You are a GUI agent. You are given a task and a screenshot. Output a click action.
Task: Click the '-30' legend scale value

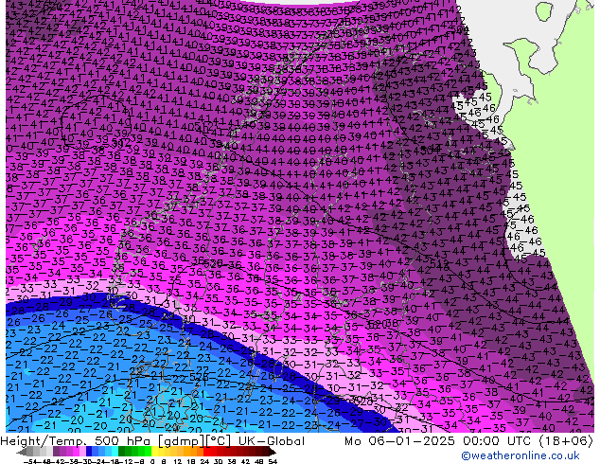point(88,462)
